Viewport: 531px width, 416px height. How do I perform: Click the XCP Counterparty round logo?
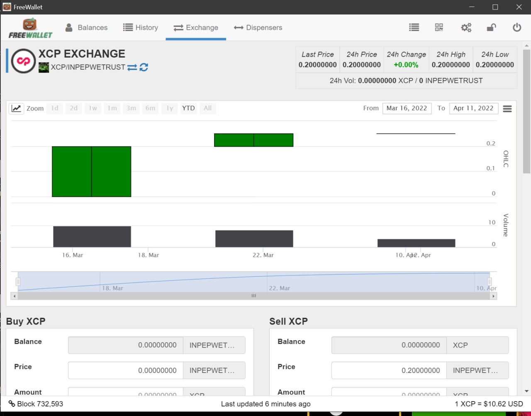pyautogui.click(x=23, y=61)
